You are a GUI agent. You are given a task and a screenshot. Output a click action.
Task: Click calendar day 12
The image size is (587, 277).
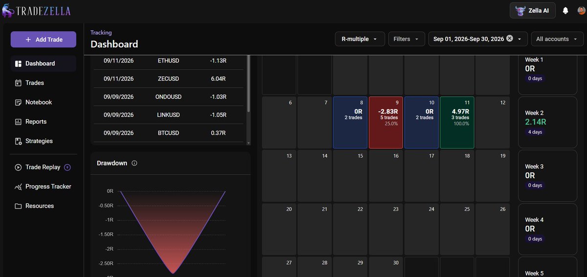493,123
